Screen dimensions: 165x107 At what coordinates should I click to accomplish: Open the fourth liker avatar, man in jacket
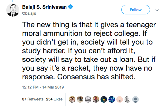point(96,99)
